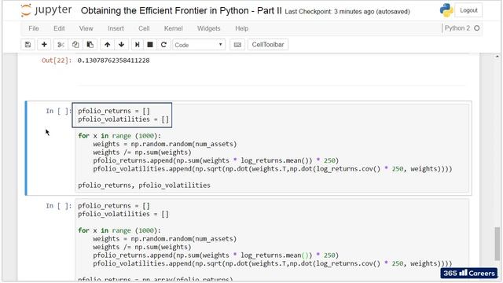Copy selected cells icon
This screenshot has height=283, width=503.
point(75,45)
